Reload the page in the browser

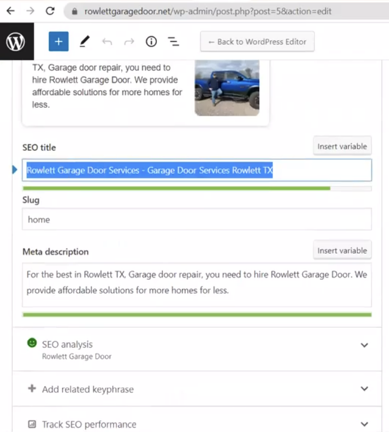point(50,11)
